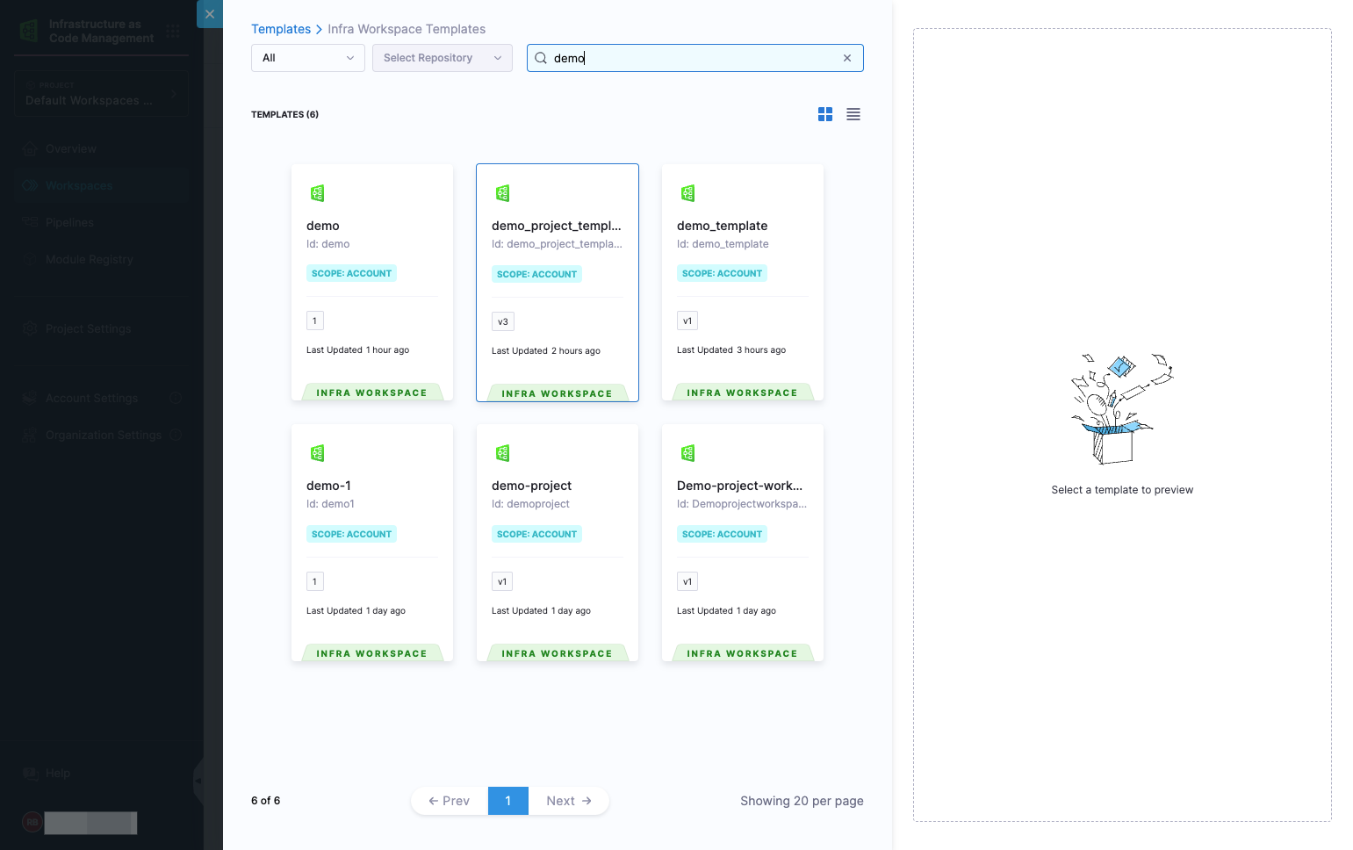Viewport: 1353px width, 850px height.
Task: Click the demo template icon
Action: point(318,193)
